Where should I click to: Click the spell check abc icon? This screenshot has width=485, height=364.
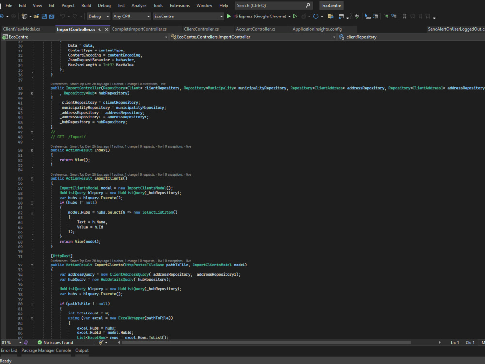click(356, 16)
